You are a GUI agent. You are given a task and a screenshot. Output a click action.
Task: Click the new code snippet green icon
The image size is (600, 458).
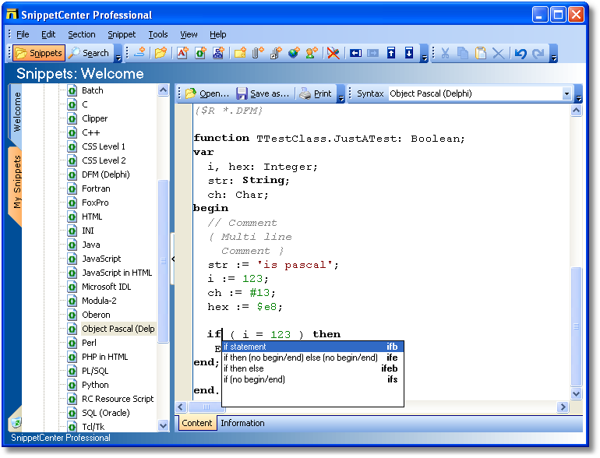pyautogui.click(x=200, y=53)
